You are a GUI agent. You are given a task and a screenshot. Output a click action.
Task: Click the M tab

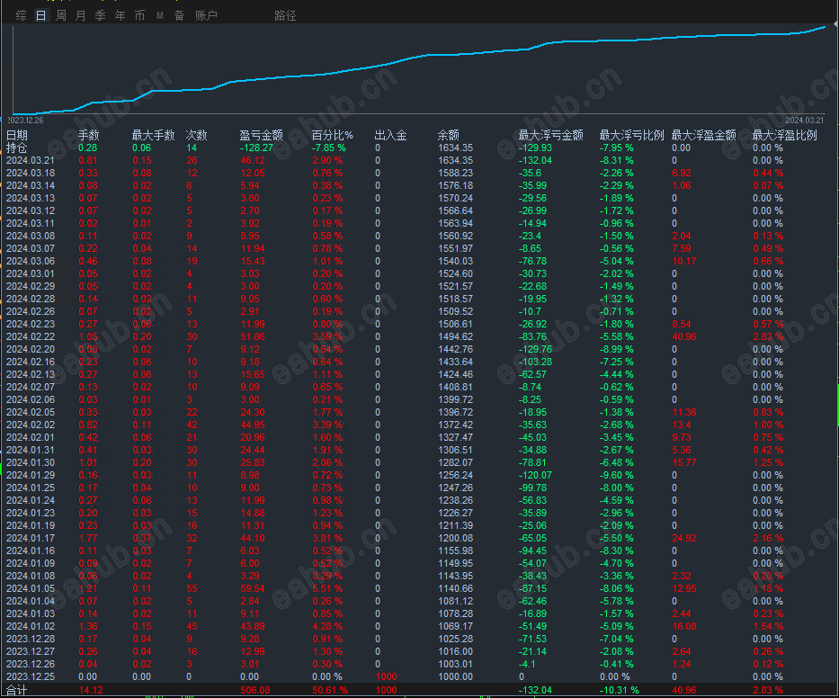159,15
